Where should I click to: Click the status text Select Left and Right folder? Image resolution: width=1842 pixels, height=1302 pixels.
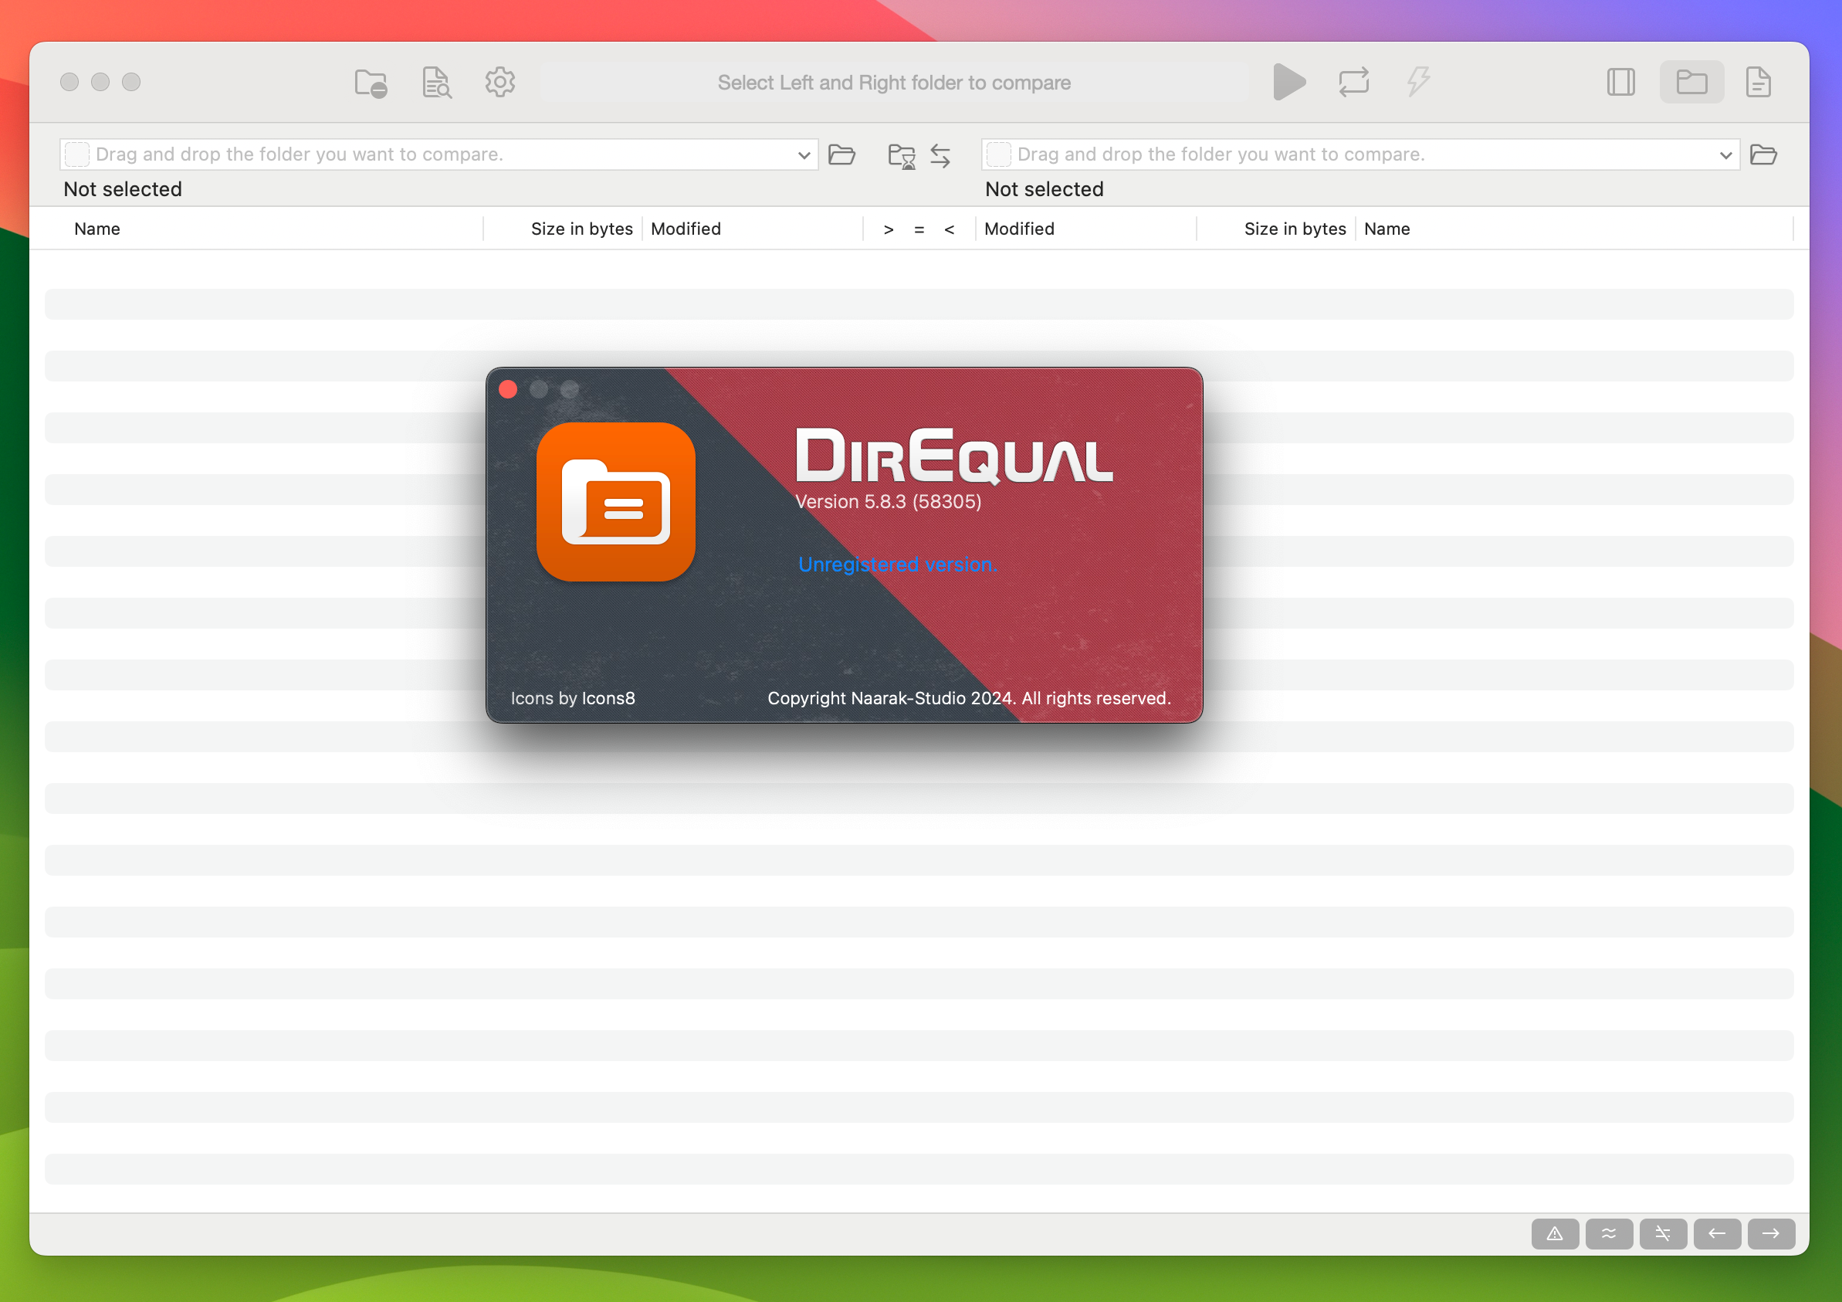tap(894, 83)
